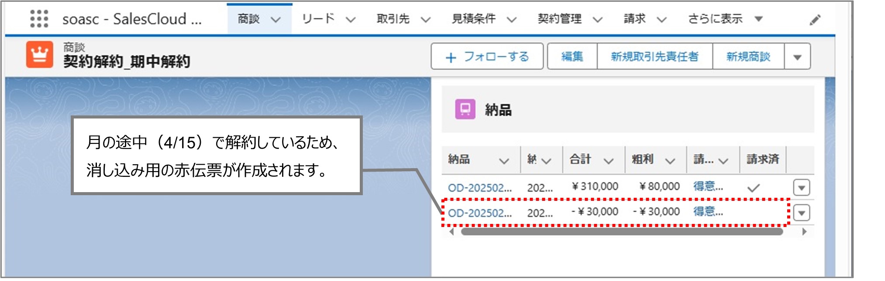The image size is (885, 281).
Task: Toggle 請求済 checkmark in ¥310,000 row
Action: (x=754, y=188)
